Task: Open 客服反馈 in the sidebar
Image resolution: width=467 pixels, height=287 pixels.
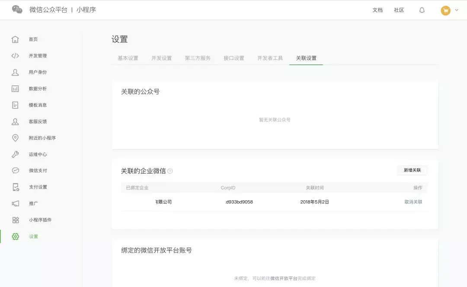Action: click(x=38, y=121)
